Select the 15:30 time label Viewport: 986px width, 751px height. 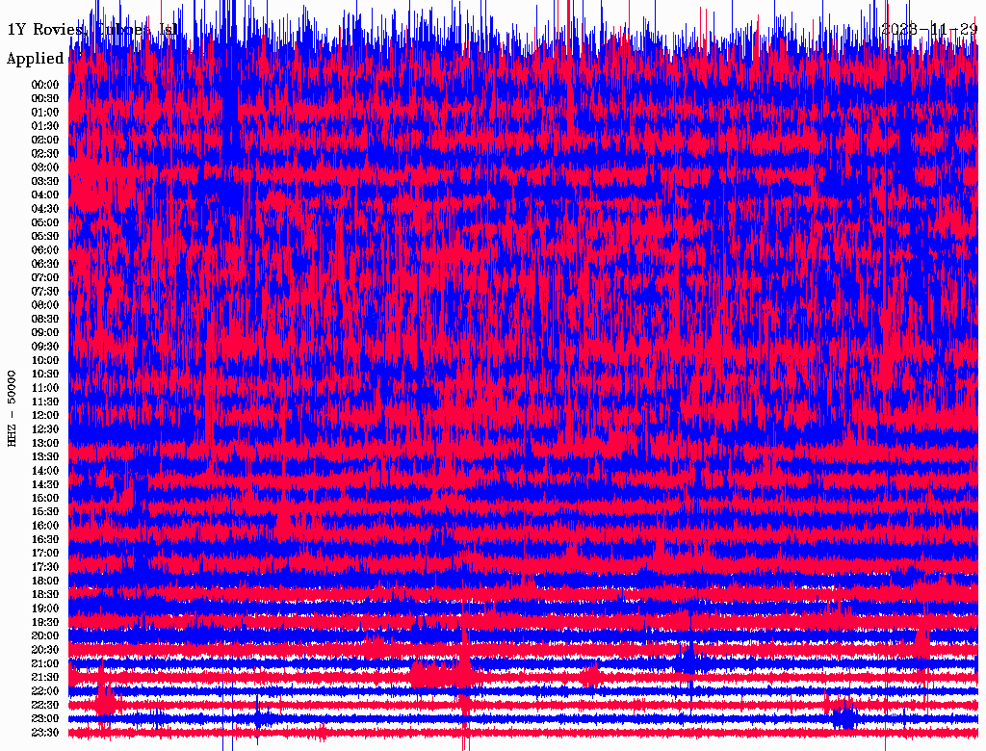pos(45,512)
